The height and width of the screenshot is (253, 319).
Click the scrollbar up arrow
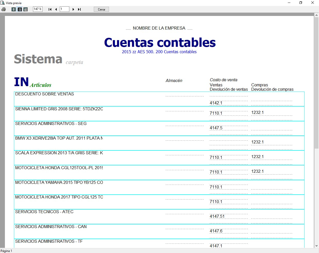(316, 15)
